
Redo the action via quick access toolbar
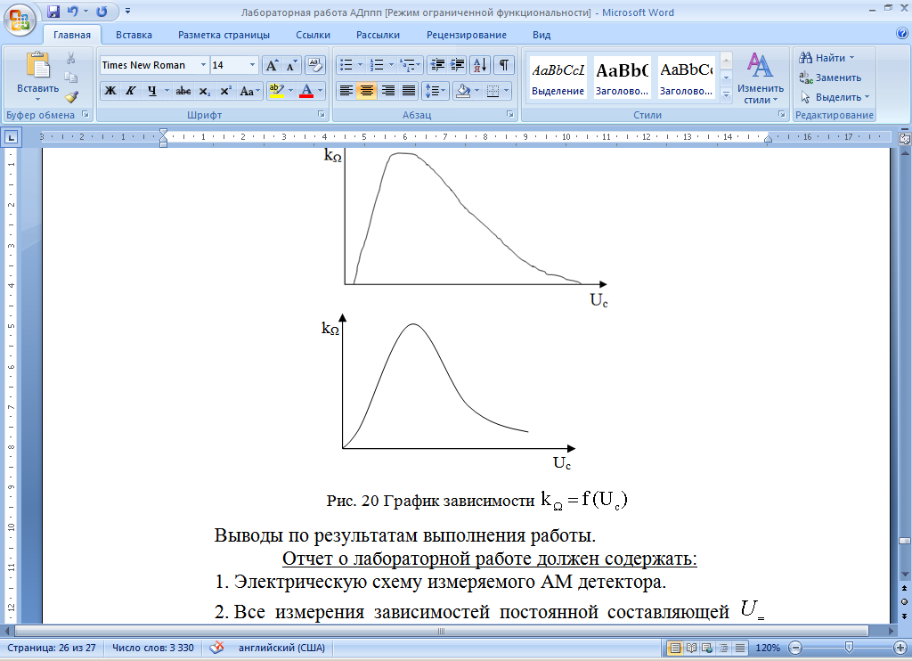[102, 11]
